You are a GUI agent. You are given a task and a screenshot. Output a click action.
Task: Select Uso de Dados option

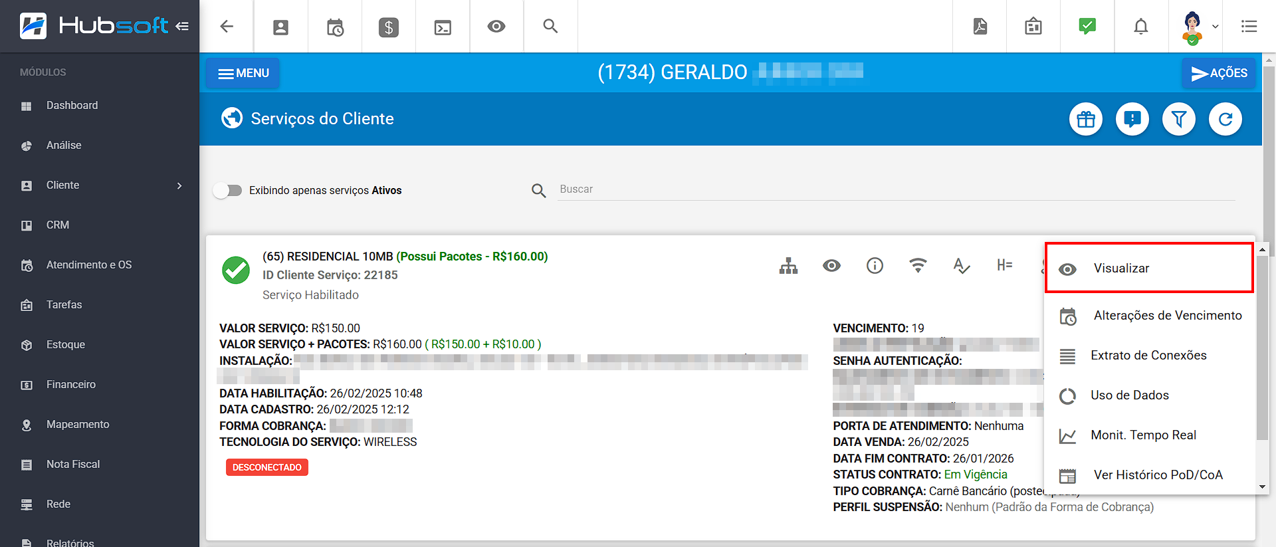click(1150, 395)
